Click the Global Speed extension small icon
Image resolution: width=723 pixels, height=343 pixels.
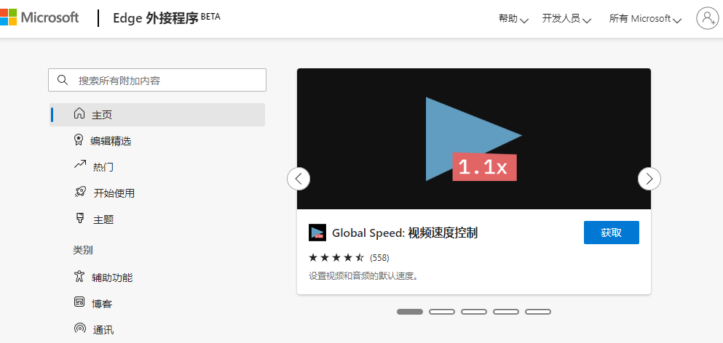(317, 233)
